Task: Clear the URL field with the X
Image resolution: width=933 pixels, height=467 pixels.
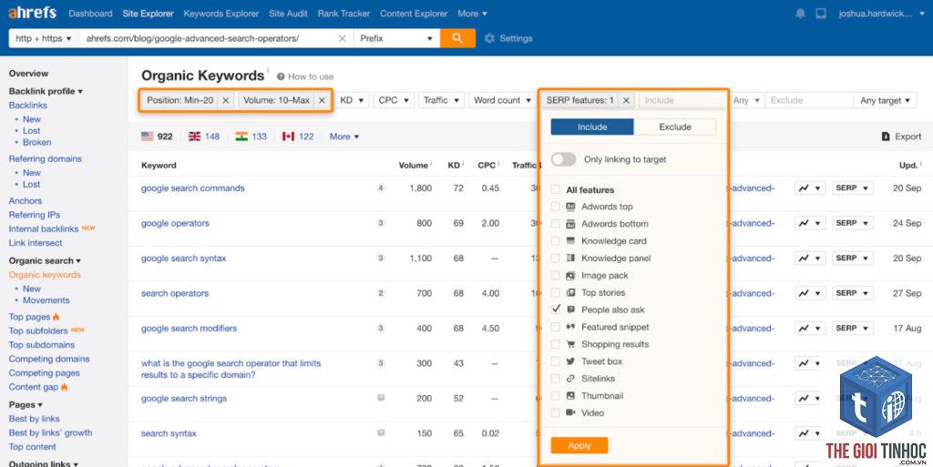Action: coord(342,38)
